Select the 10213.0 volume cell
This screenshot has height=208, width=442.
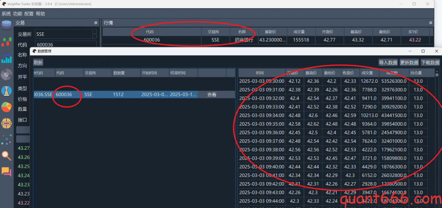pos(369,115)
